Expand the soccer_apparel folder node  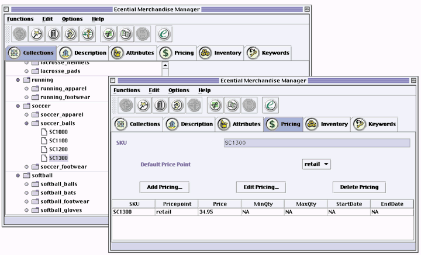[26, 114]
